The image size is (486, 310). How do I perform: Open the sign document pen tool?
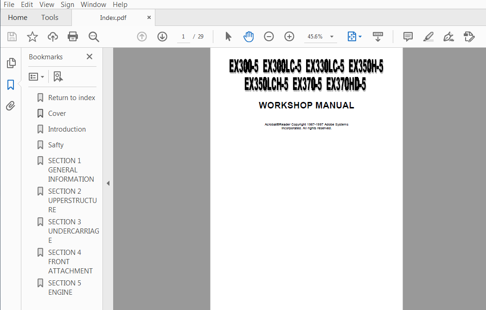(x=448, y=37)
